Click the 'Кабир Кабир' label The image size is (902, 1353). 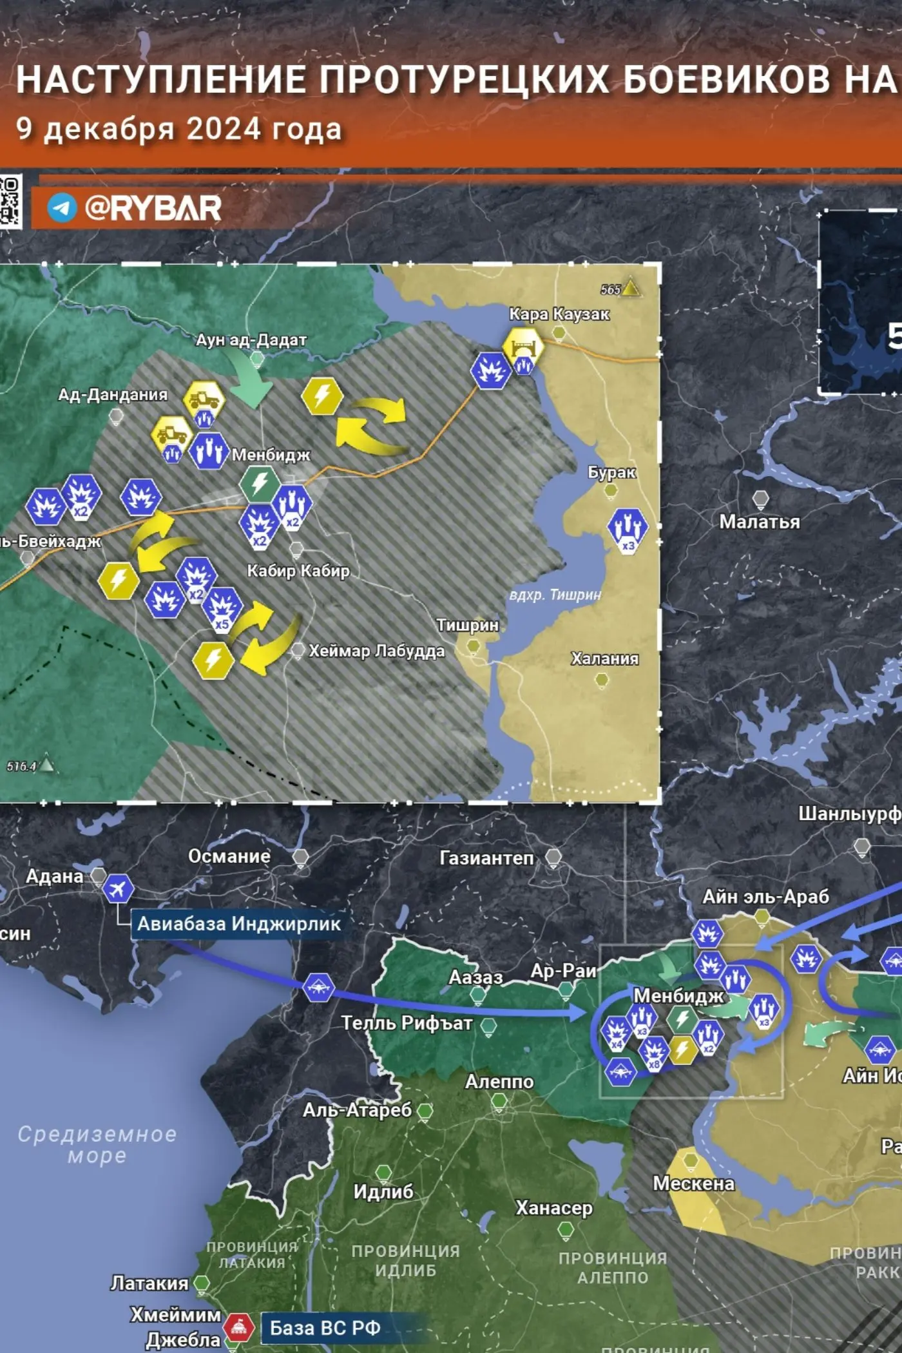tap(298, 570)
